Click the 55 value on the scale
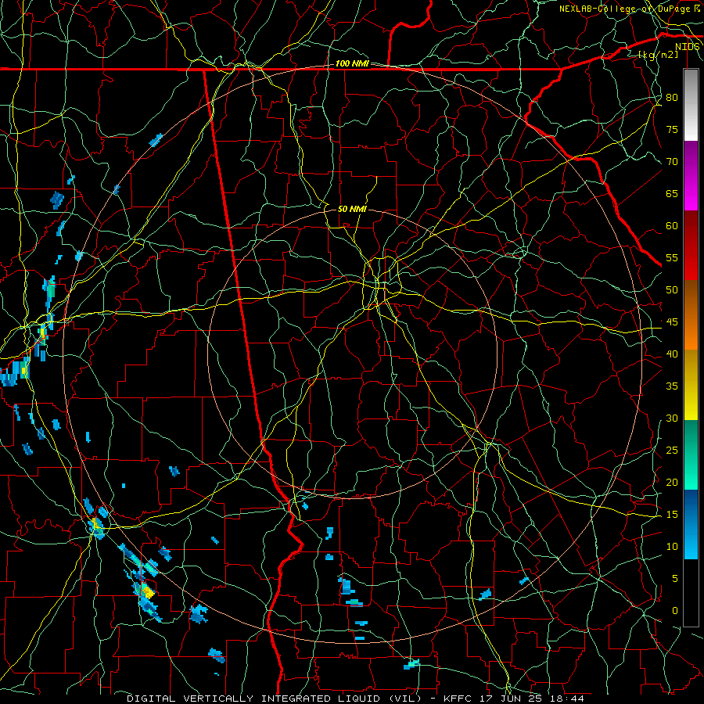The width and height of the screenshot is (704, 704). (x=672, y=257)
